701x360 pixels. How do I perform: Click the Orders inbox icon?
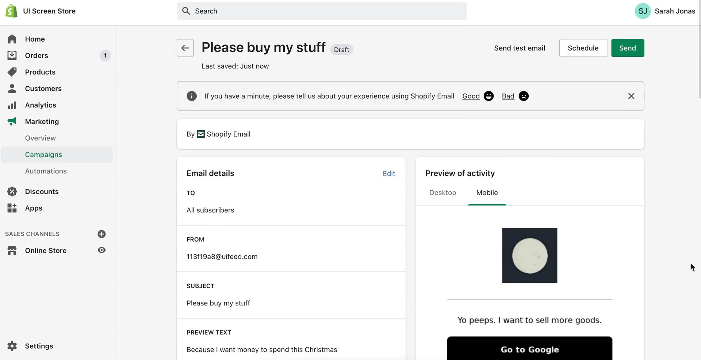[12, 55]
